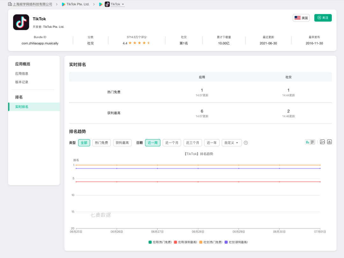Switch to bar chart view icon
The width and height of the screenshot is (344, 258).
coord(307,142)
